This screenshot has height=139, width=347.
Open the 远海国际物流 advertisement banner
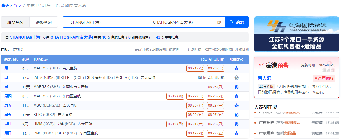tap(297, 34)
